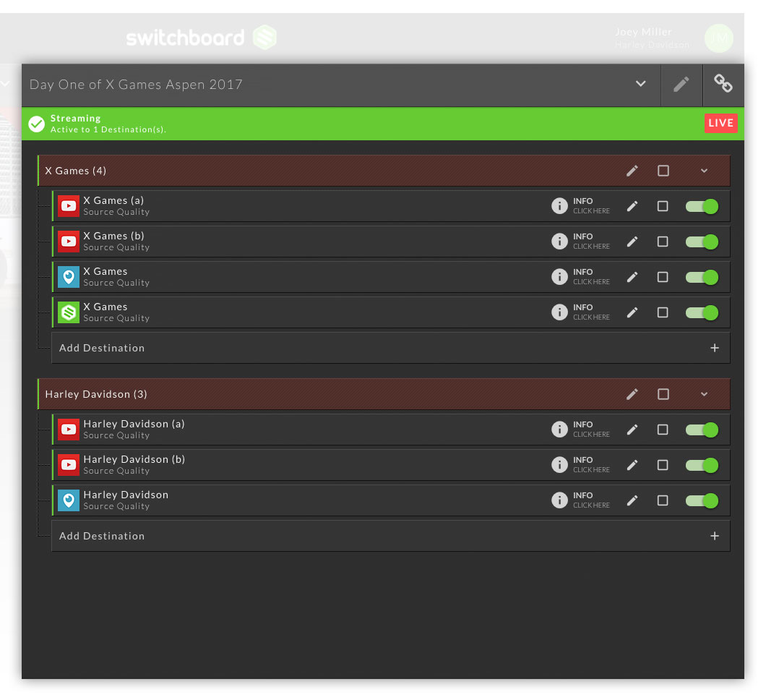Screen dimensions: 766x700
Task: Edit the X Games (b) destination
Action: [632, 242]
